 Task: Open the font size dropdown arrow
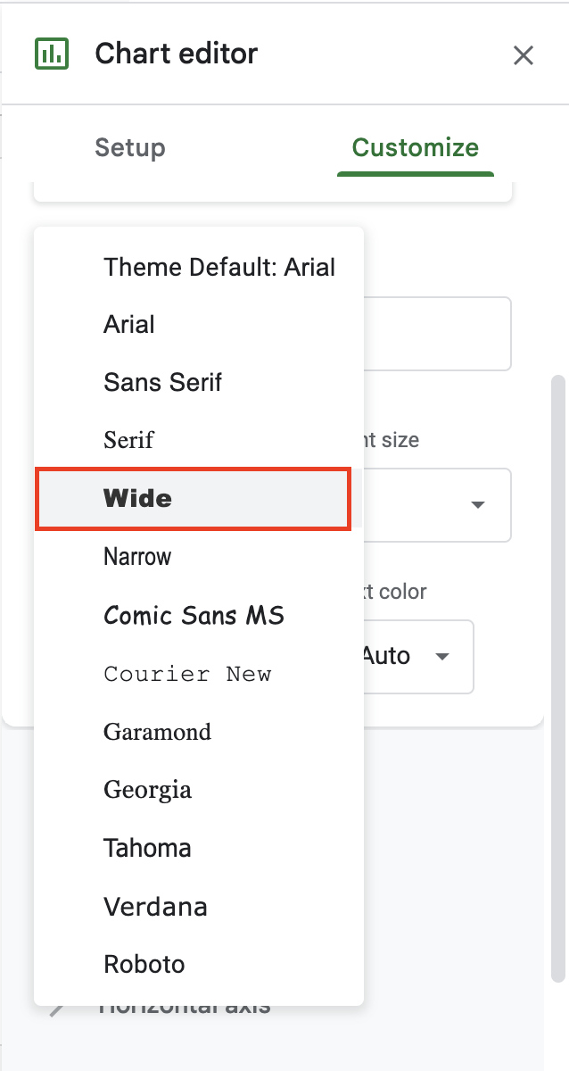pyautogui.click(x=478, y=505)
